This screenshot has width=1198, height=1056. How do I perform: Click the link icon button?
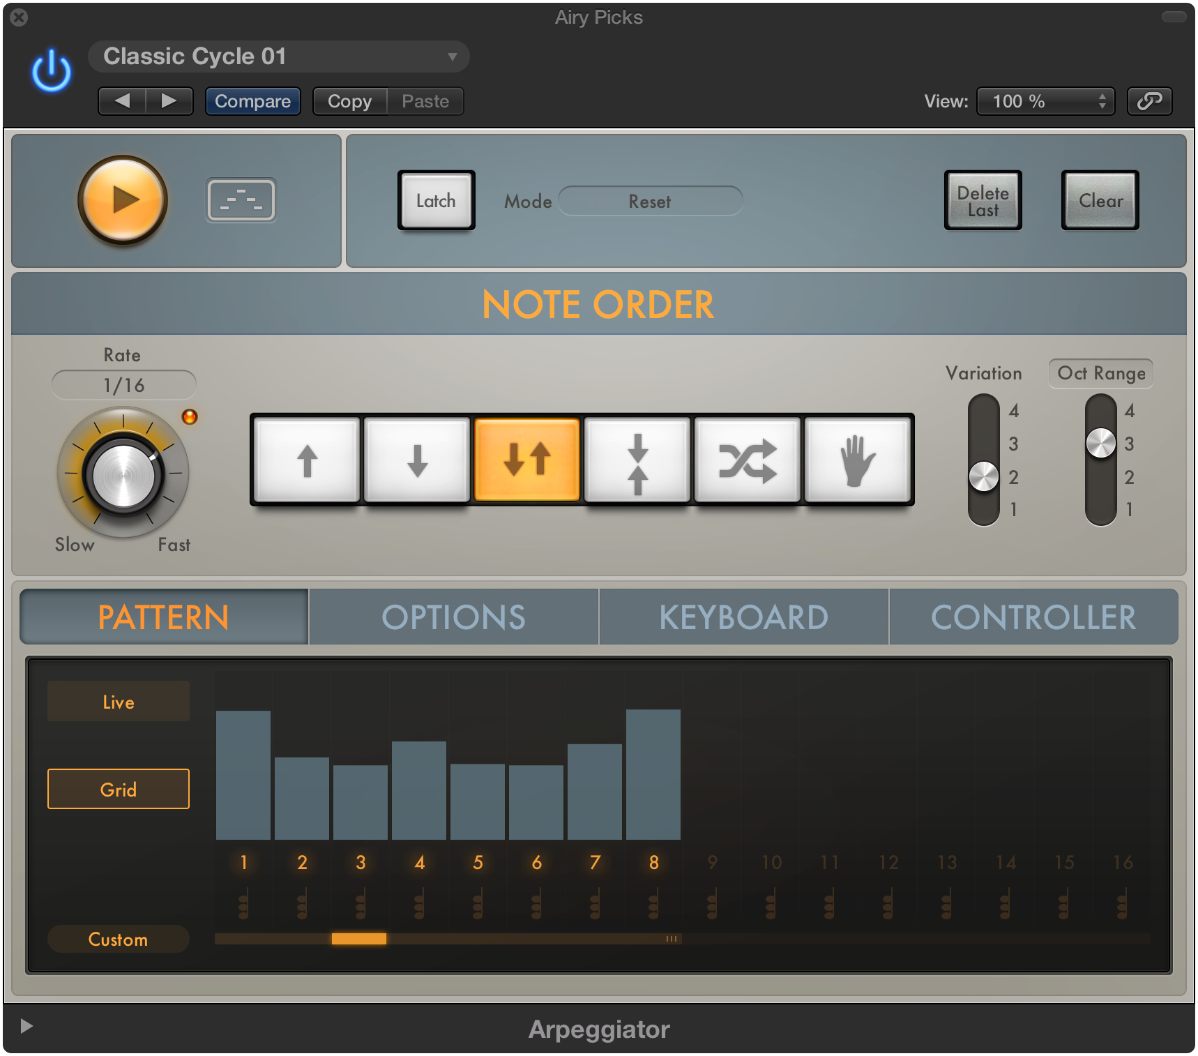coord(1150,101)
